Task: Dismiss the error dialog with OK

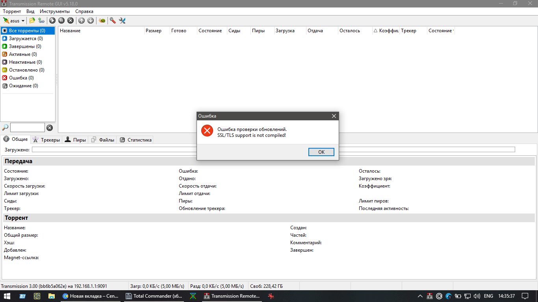Action: coord(321,152)
